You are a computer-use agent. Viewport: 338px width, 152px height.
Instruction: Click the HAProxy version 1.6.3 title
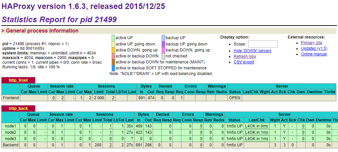point(83,6)
